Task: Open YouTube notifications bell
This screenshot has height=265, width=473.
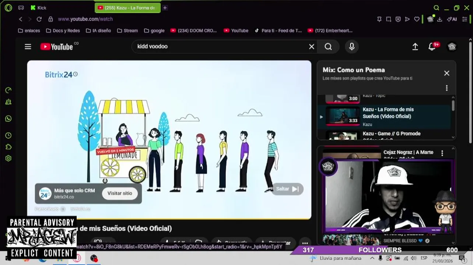Action: (432, 46)
